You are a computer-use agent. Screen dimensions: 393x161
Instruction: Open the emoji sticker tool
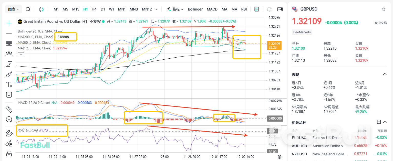pyautogui.click(x=9, y=95)
